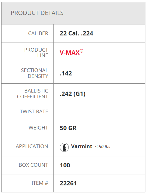The image size is (146, 193).
Task: Select the 22 Cal. .224 caliber value
Action: (76, 33)
